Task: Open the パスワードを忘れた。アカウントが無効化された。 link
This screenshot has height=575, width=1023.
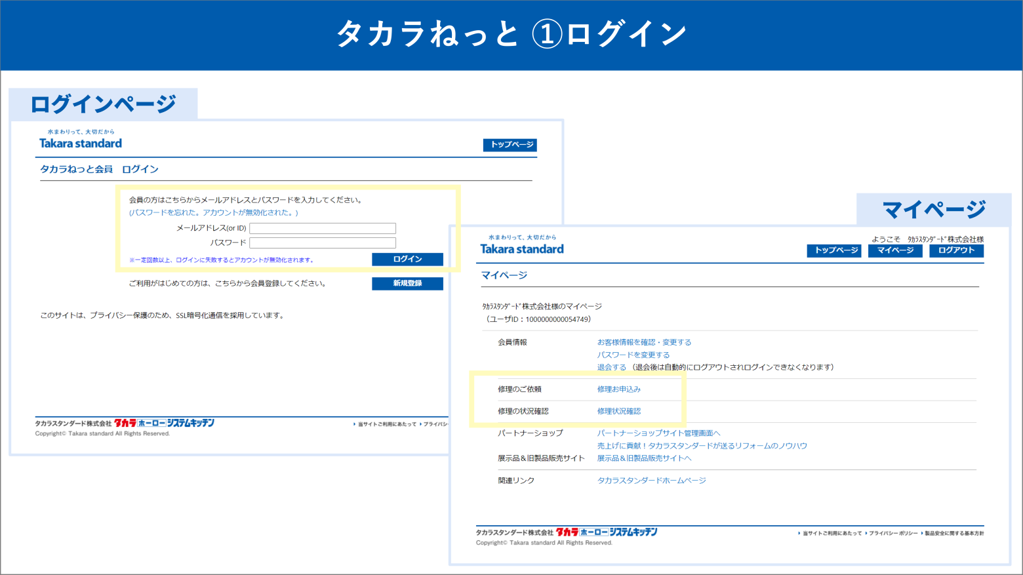Action: pyautogui.click(x=213, y=212)
